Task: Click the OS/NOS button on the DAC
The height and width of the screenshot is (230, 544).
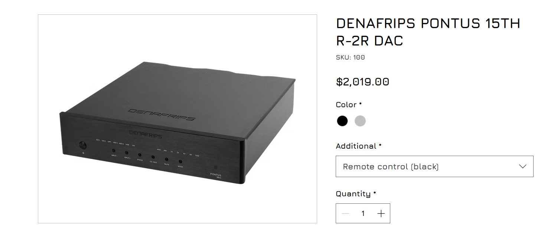Action: point(153,157)
